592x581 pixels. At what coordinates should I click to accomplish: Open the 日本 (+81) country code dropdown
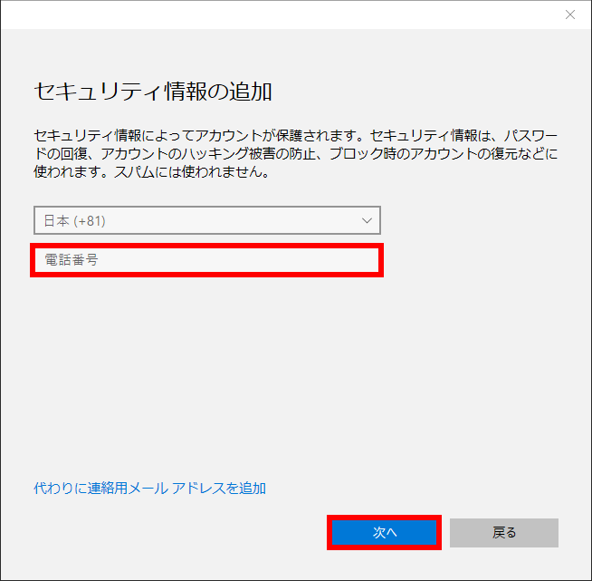206,220
